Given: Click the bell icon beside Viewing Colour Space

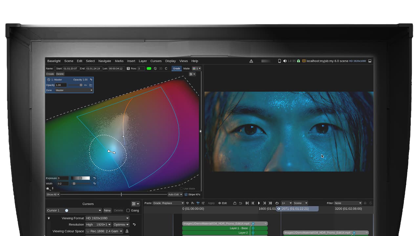Looking at the screenshot, I should click(127, 231).
